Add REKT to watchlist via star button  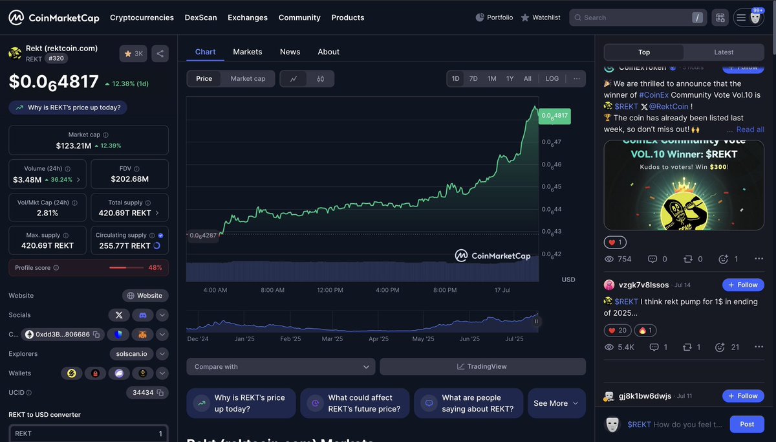tap(133, 54)
